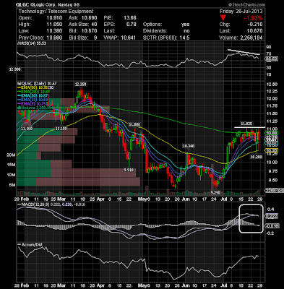This screenshot has height=289, width=284.
Task: Click the purple EMA(5) legend line marker
Action: click(x=19, y=104)
